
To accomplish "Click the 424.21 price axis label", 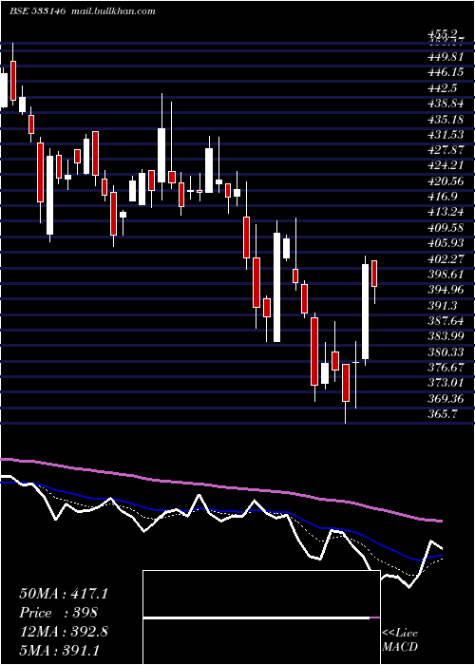I will [446, 166].
